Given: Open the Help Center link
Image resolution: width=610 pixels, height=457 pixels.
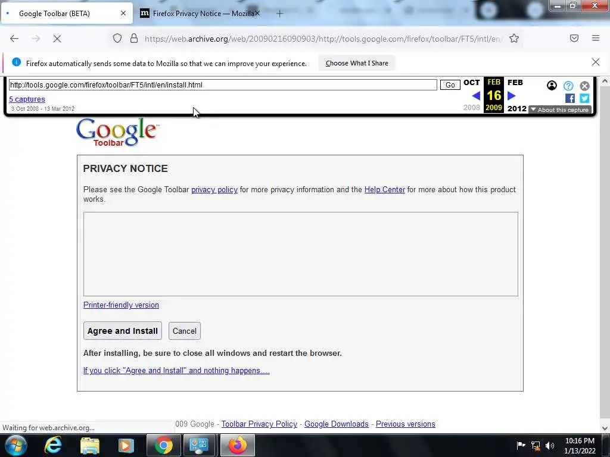Looking at the screenshot, I should [384, 190].
